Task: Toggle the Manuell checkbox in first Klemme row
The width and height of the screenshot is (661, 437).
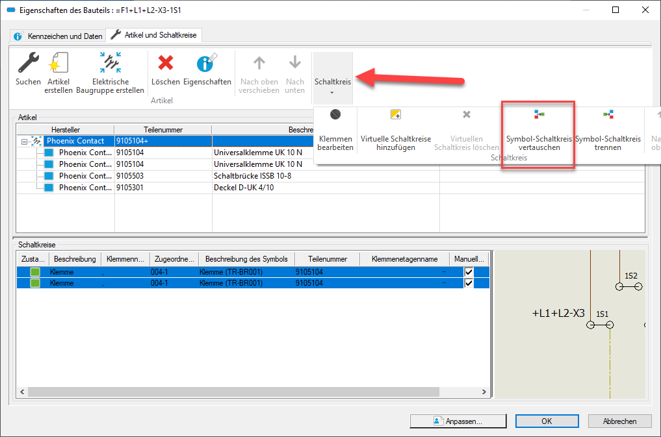Action: coord(469,273)
